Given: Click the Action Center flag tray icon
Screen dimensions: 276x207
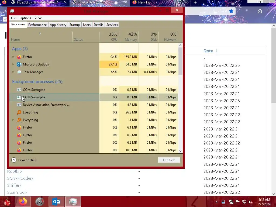Looking at the screenshot, I should pos(237,202).
